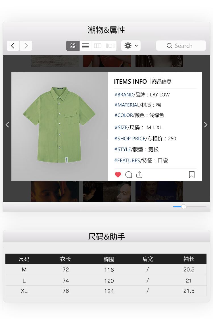The width and height of the screenshot is (213, 319).
Task: Select the 尺码 column header
Action: pos(24,259)
